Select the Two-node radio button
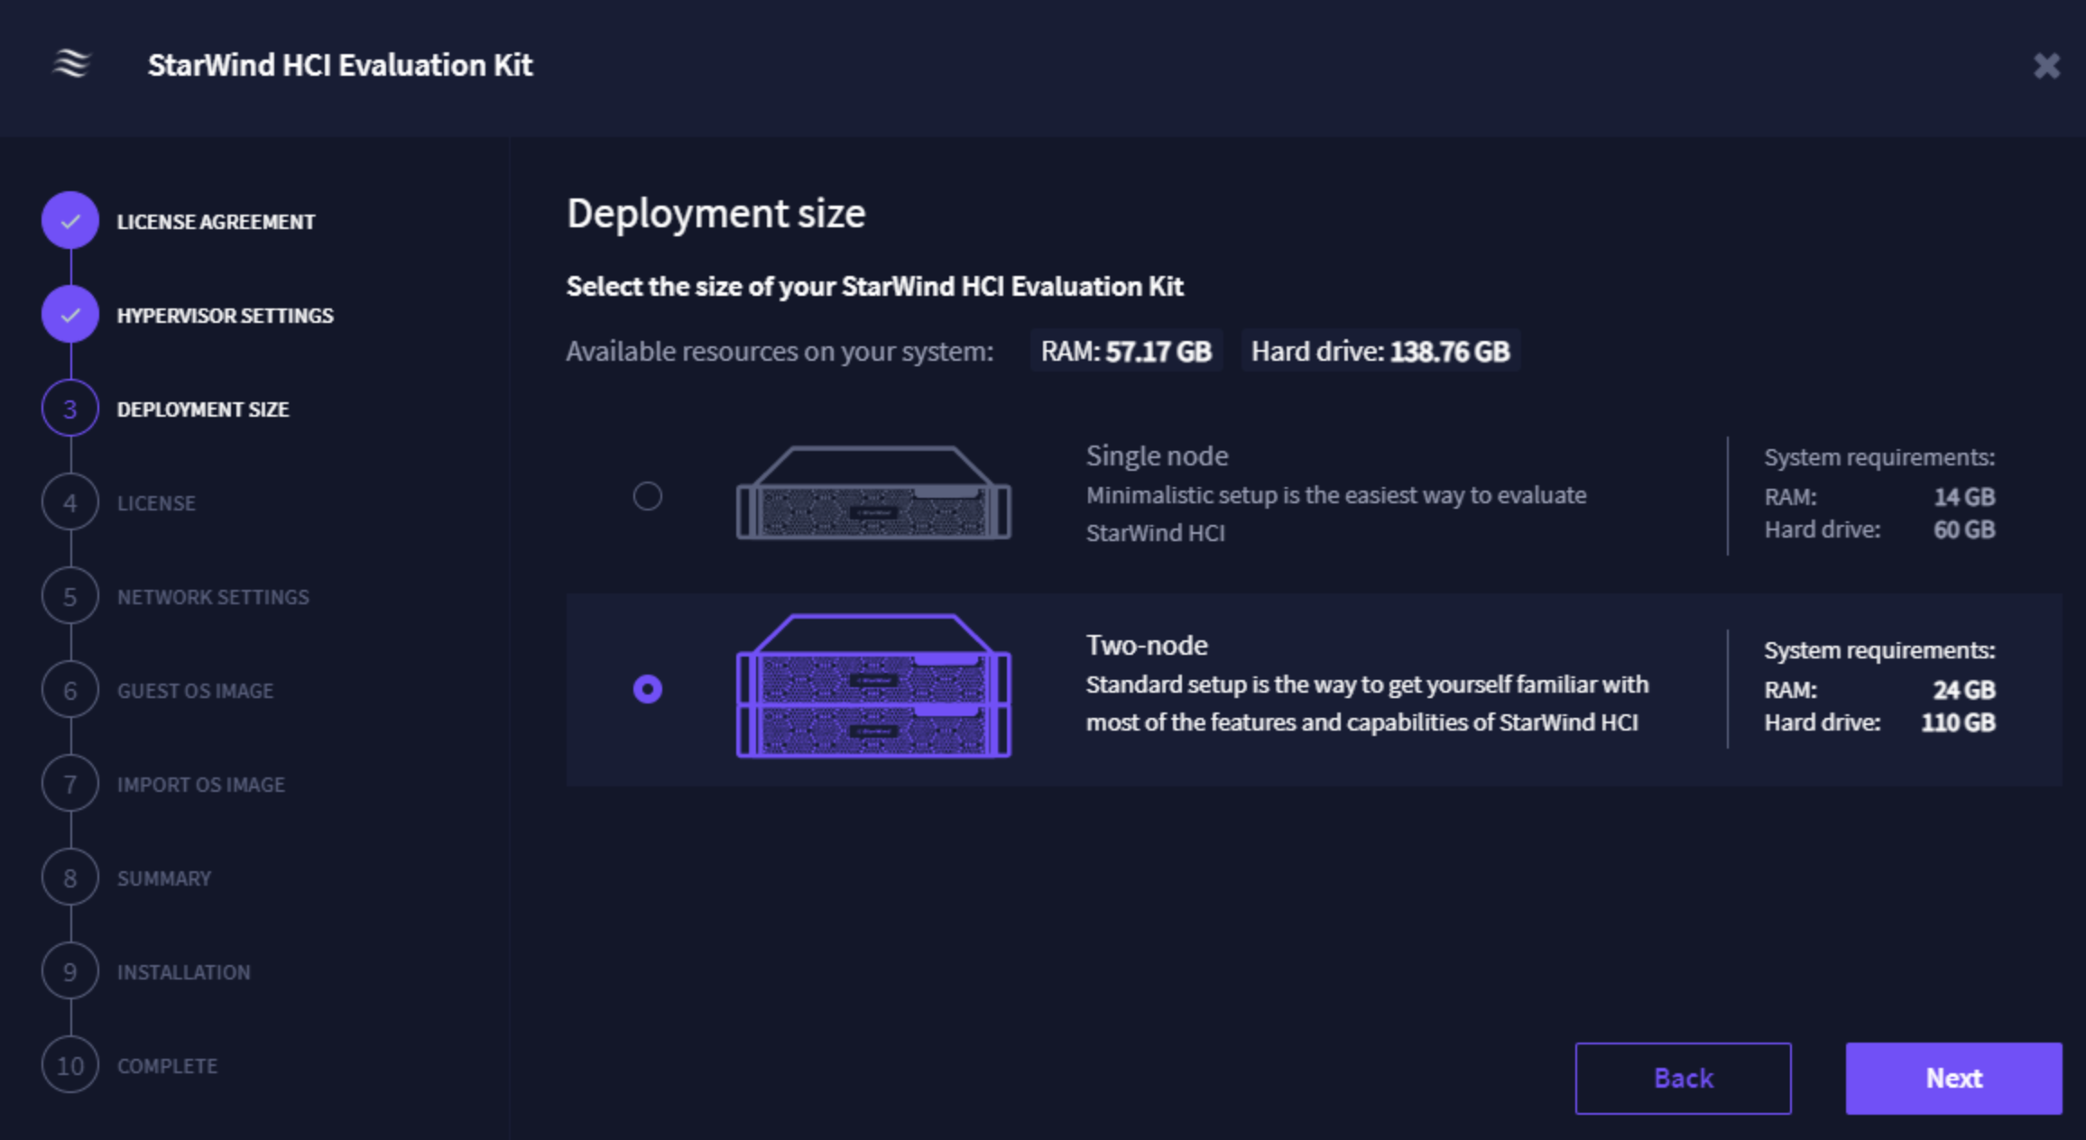Screen dimensions: 2086x1140 [648, 689]
